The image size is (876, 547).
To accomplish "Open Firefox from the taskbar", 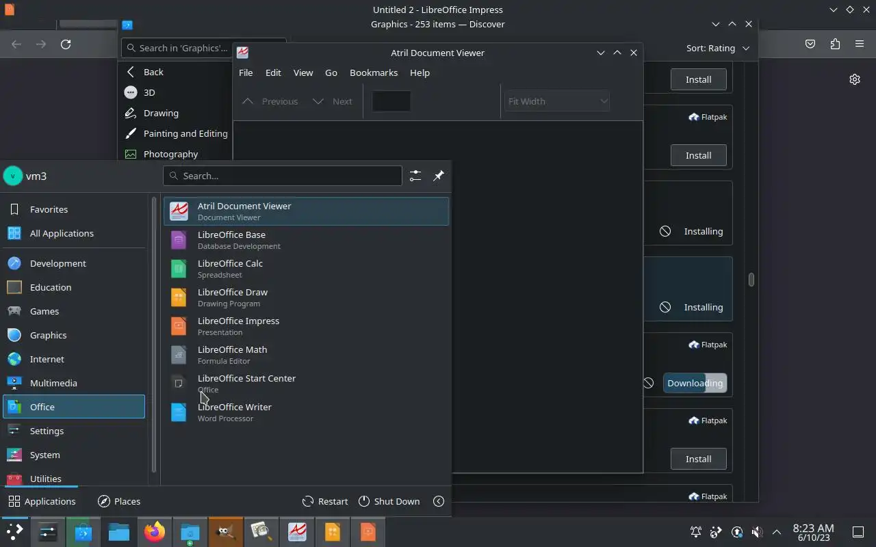I will tap(155, 532).
